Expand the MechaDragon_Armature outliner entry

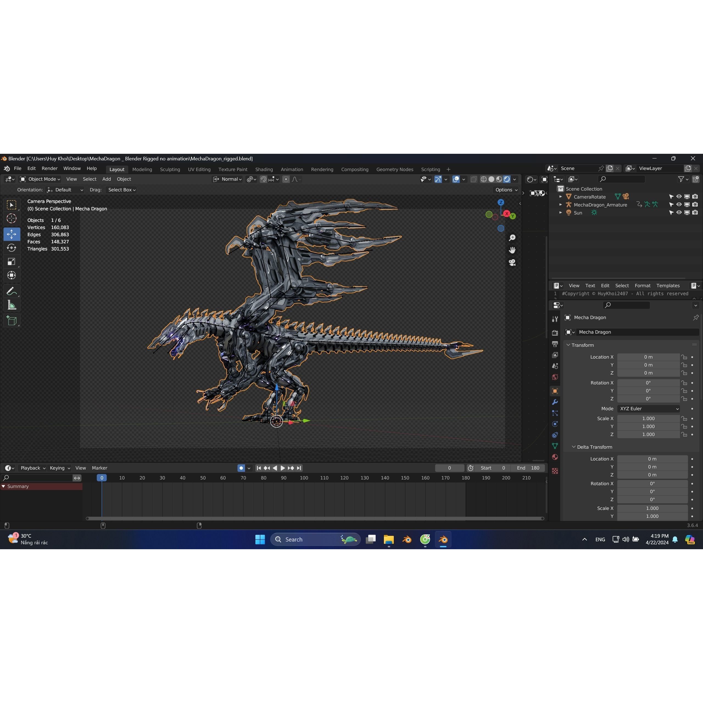tap(560, 205)
